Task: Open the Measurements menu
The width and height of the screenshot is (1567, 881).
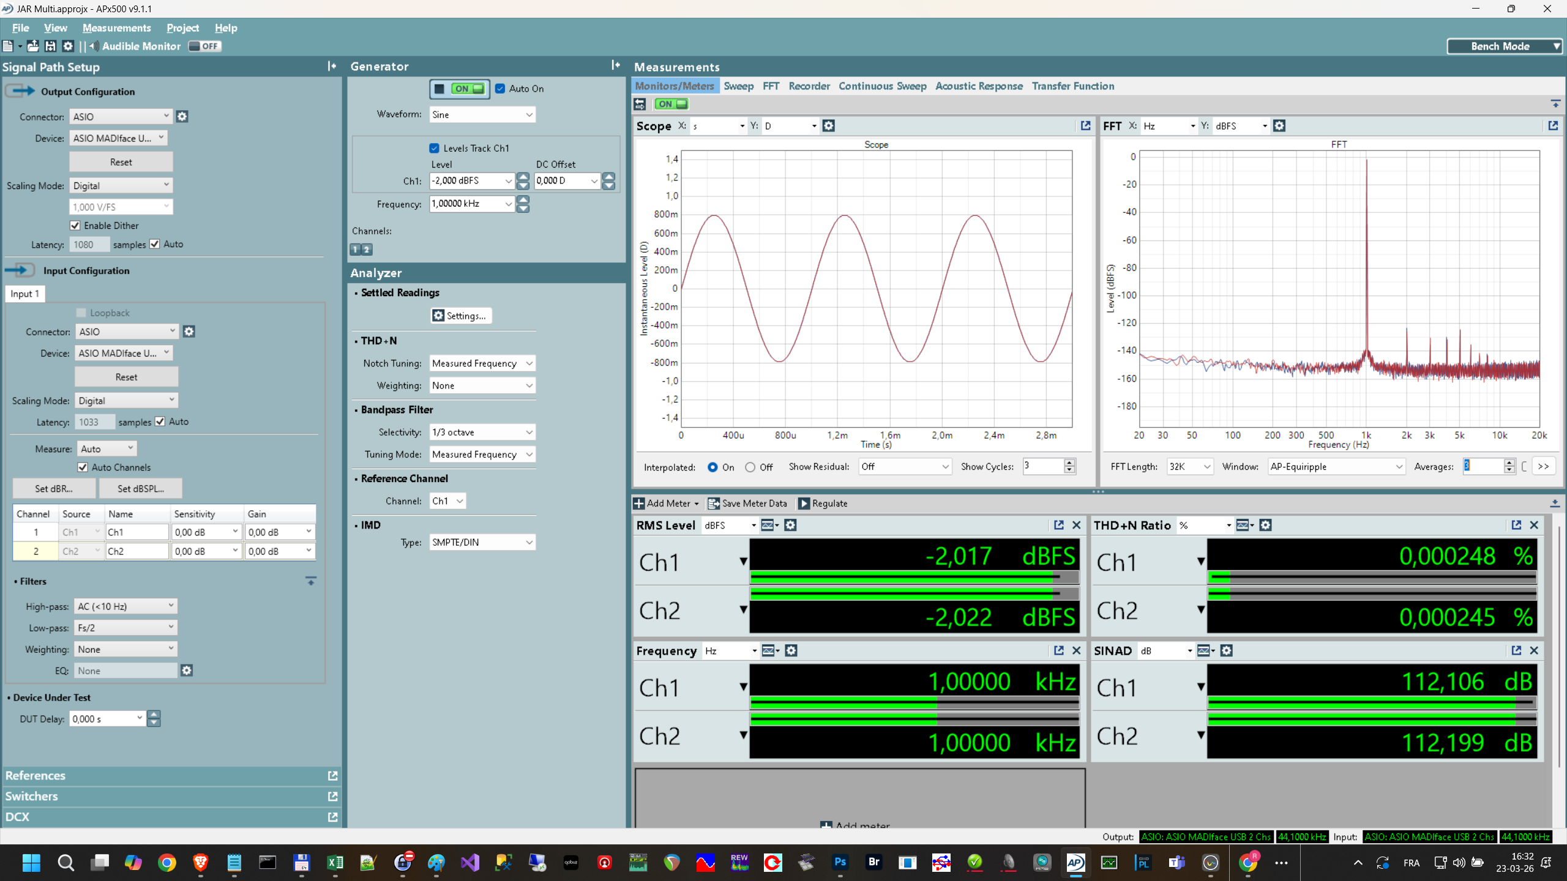Action: click(x=116, y=28)
